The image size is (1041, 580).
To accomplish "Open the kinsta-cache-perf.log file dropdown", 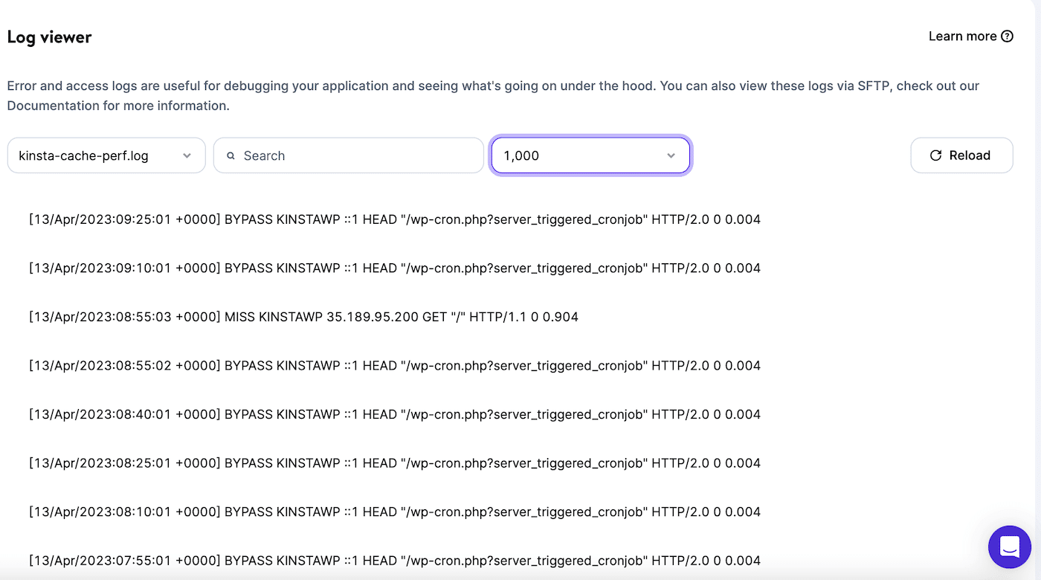I will point(106,155).
